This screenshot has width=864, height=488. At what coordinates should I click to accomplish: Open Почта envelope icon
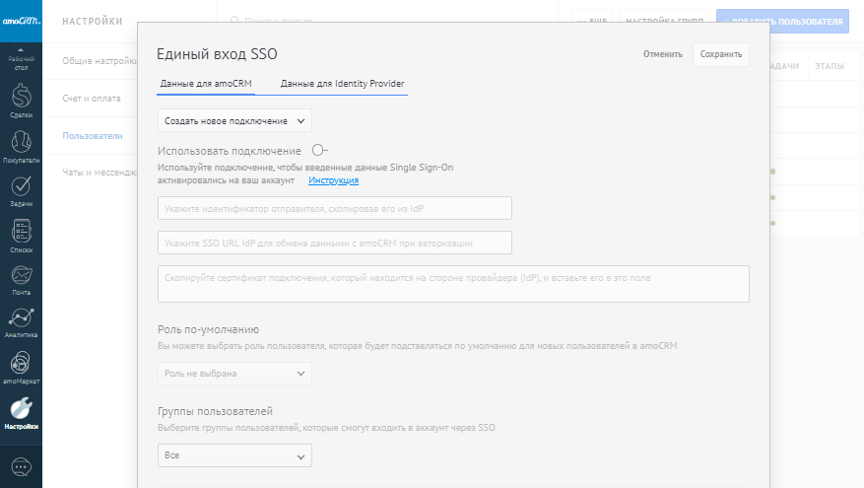click(x=21, y=279)
